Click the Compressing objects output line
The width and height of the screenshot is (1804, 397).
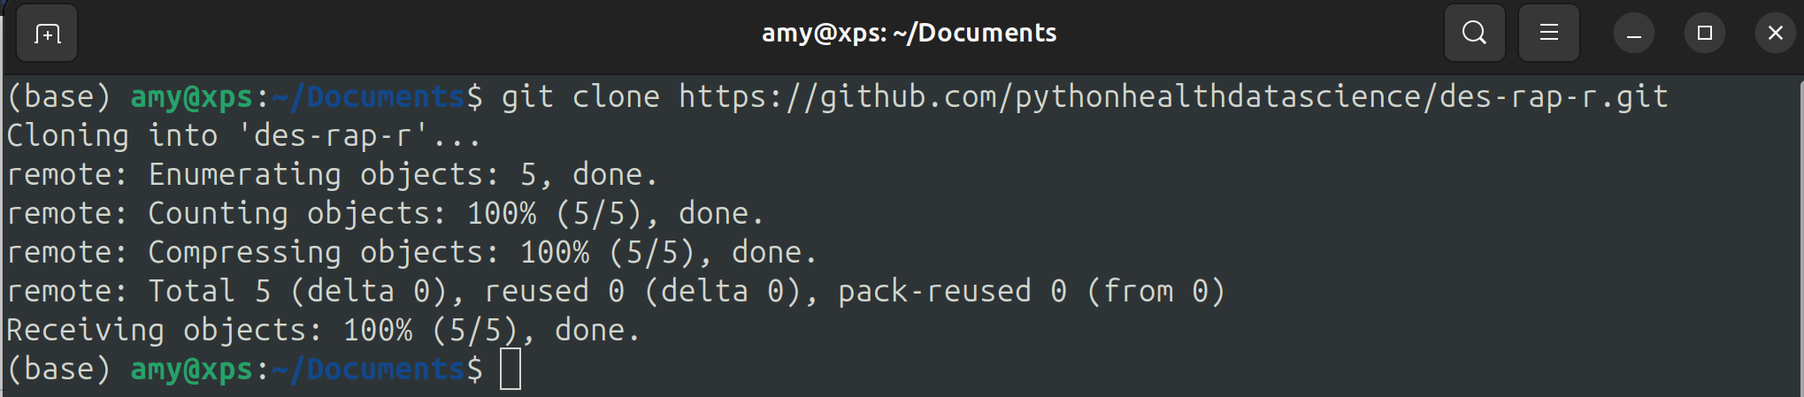(411, 253)
